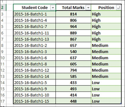This screenshot has width=125, height=107.
Task: Select the Total Marks header cell
Action: (x=73, y=8)
